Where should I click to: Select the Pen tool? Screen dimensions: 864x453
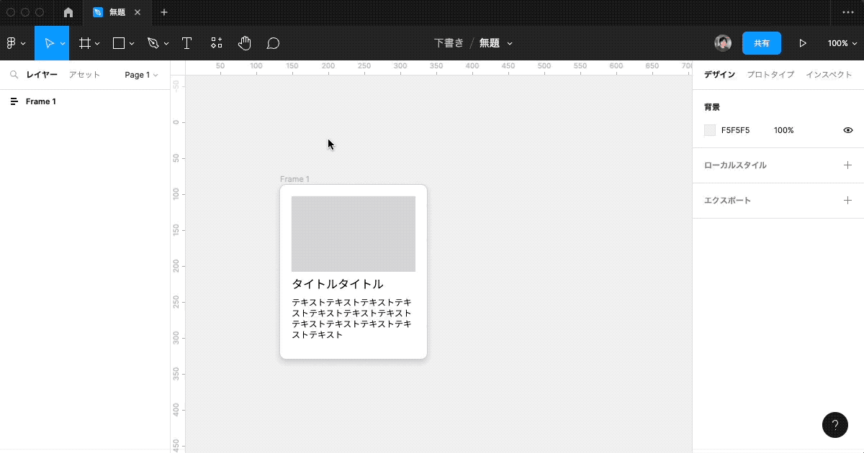(153, 43)
